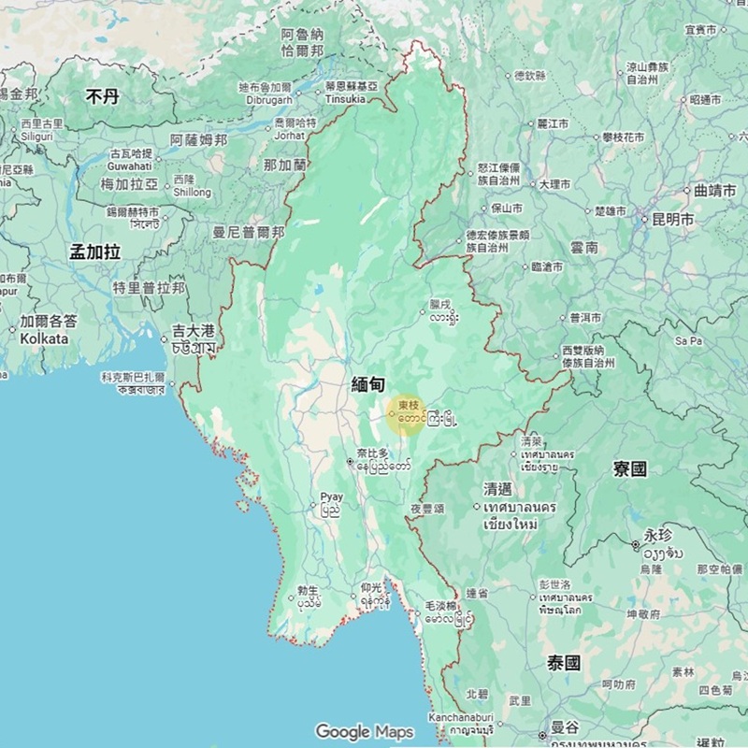
Task: Click the Kolkata 加爾各答 city marker
Action: point(12,330)
